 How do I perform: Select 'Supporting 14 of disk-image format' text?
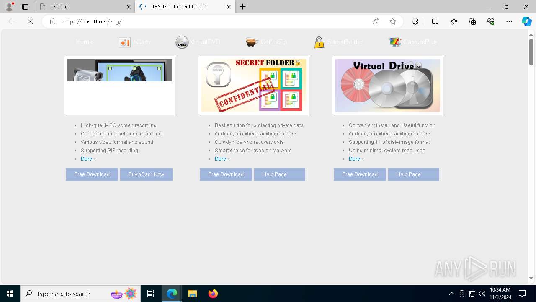click(x=389, y=142)
